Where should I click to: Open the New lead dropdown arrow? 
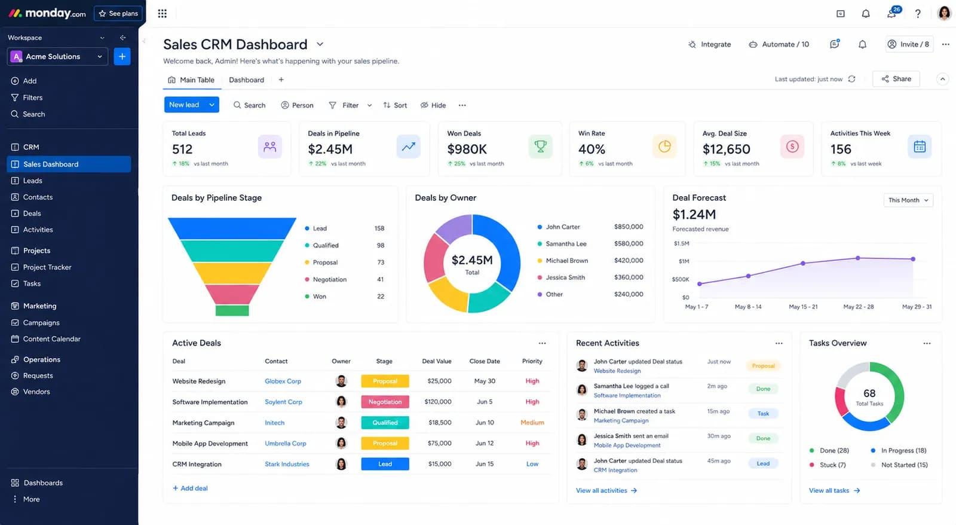[x=212, y=105]
